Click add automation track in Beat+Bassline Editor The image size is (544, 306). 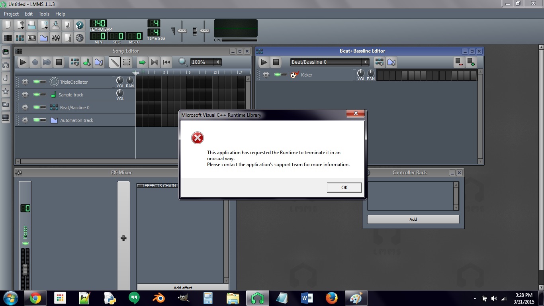(391, 62)
